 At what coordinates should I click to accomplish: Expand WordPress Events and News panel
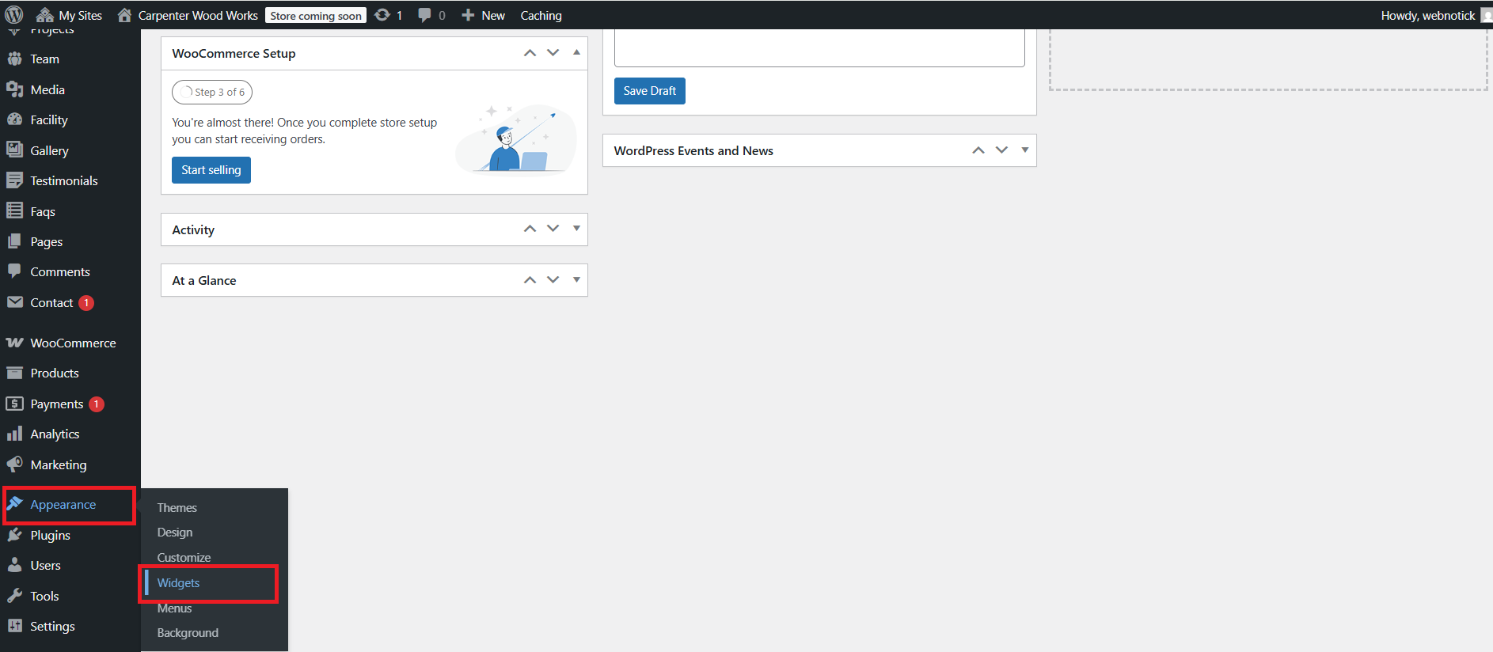[1025, 150]
